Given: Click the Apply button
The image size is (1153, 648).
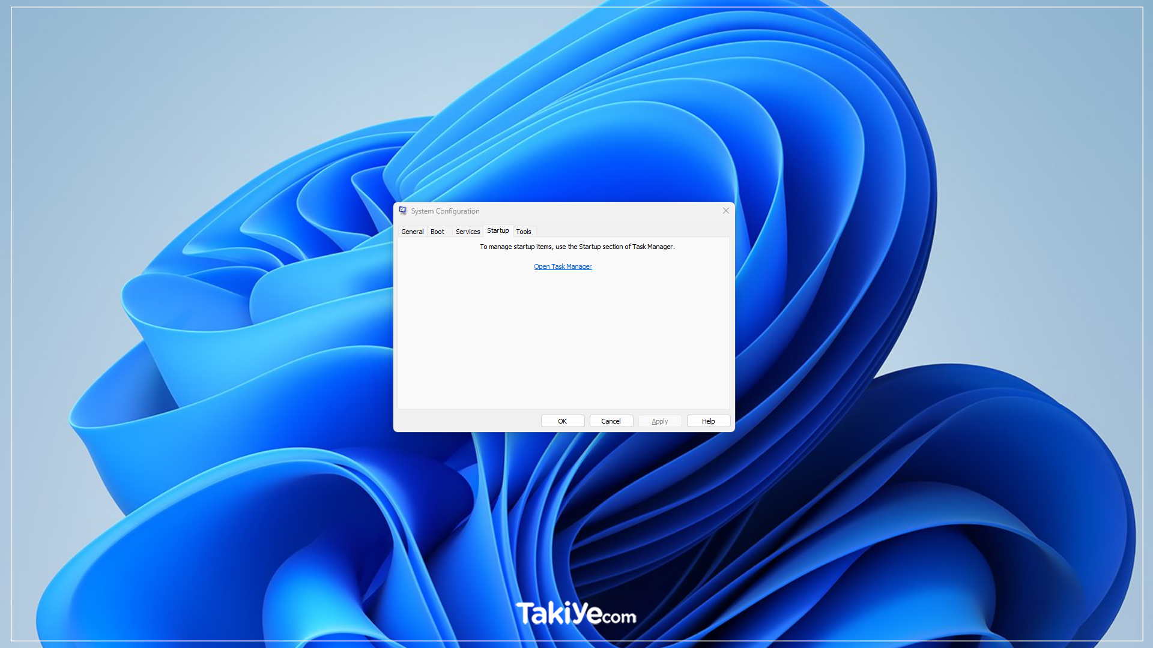Looking at the screenshot, I should coord(659,420).
